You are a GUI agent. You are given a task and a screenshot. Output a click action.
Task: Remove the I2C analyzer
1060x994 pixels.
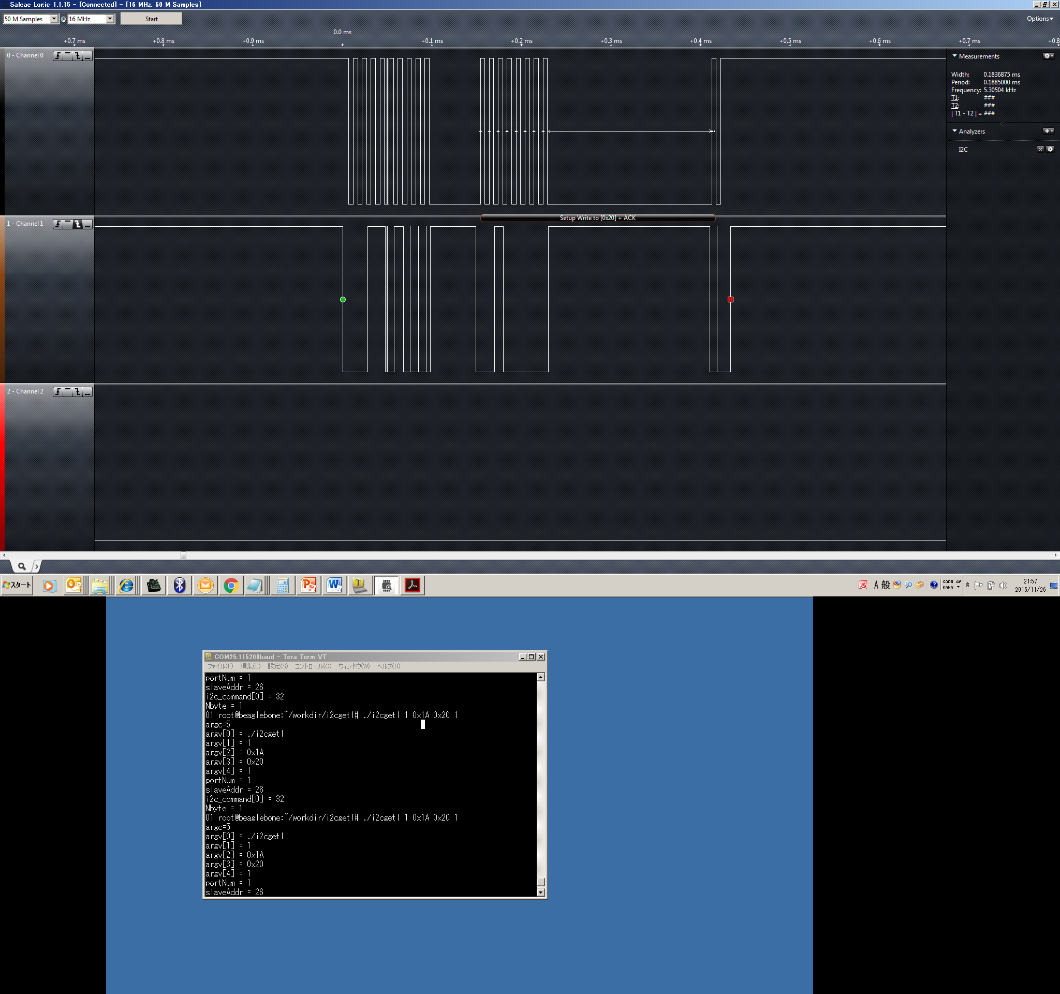[1040, 149]
